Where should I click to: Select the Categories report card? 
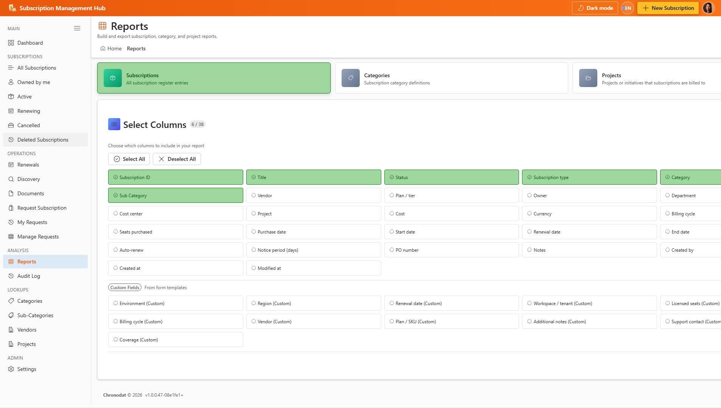pos(452,78)
